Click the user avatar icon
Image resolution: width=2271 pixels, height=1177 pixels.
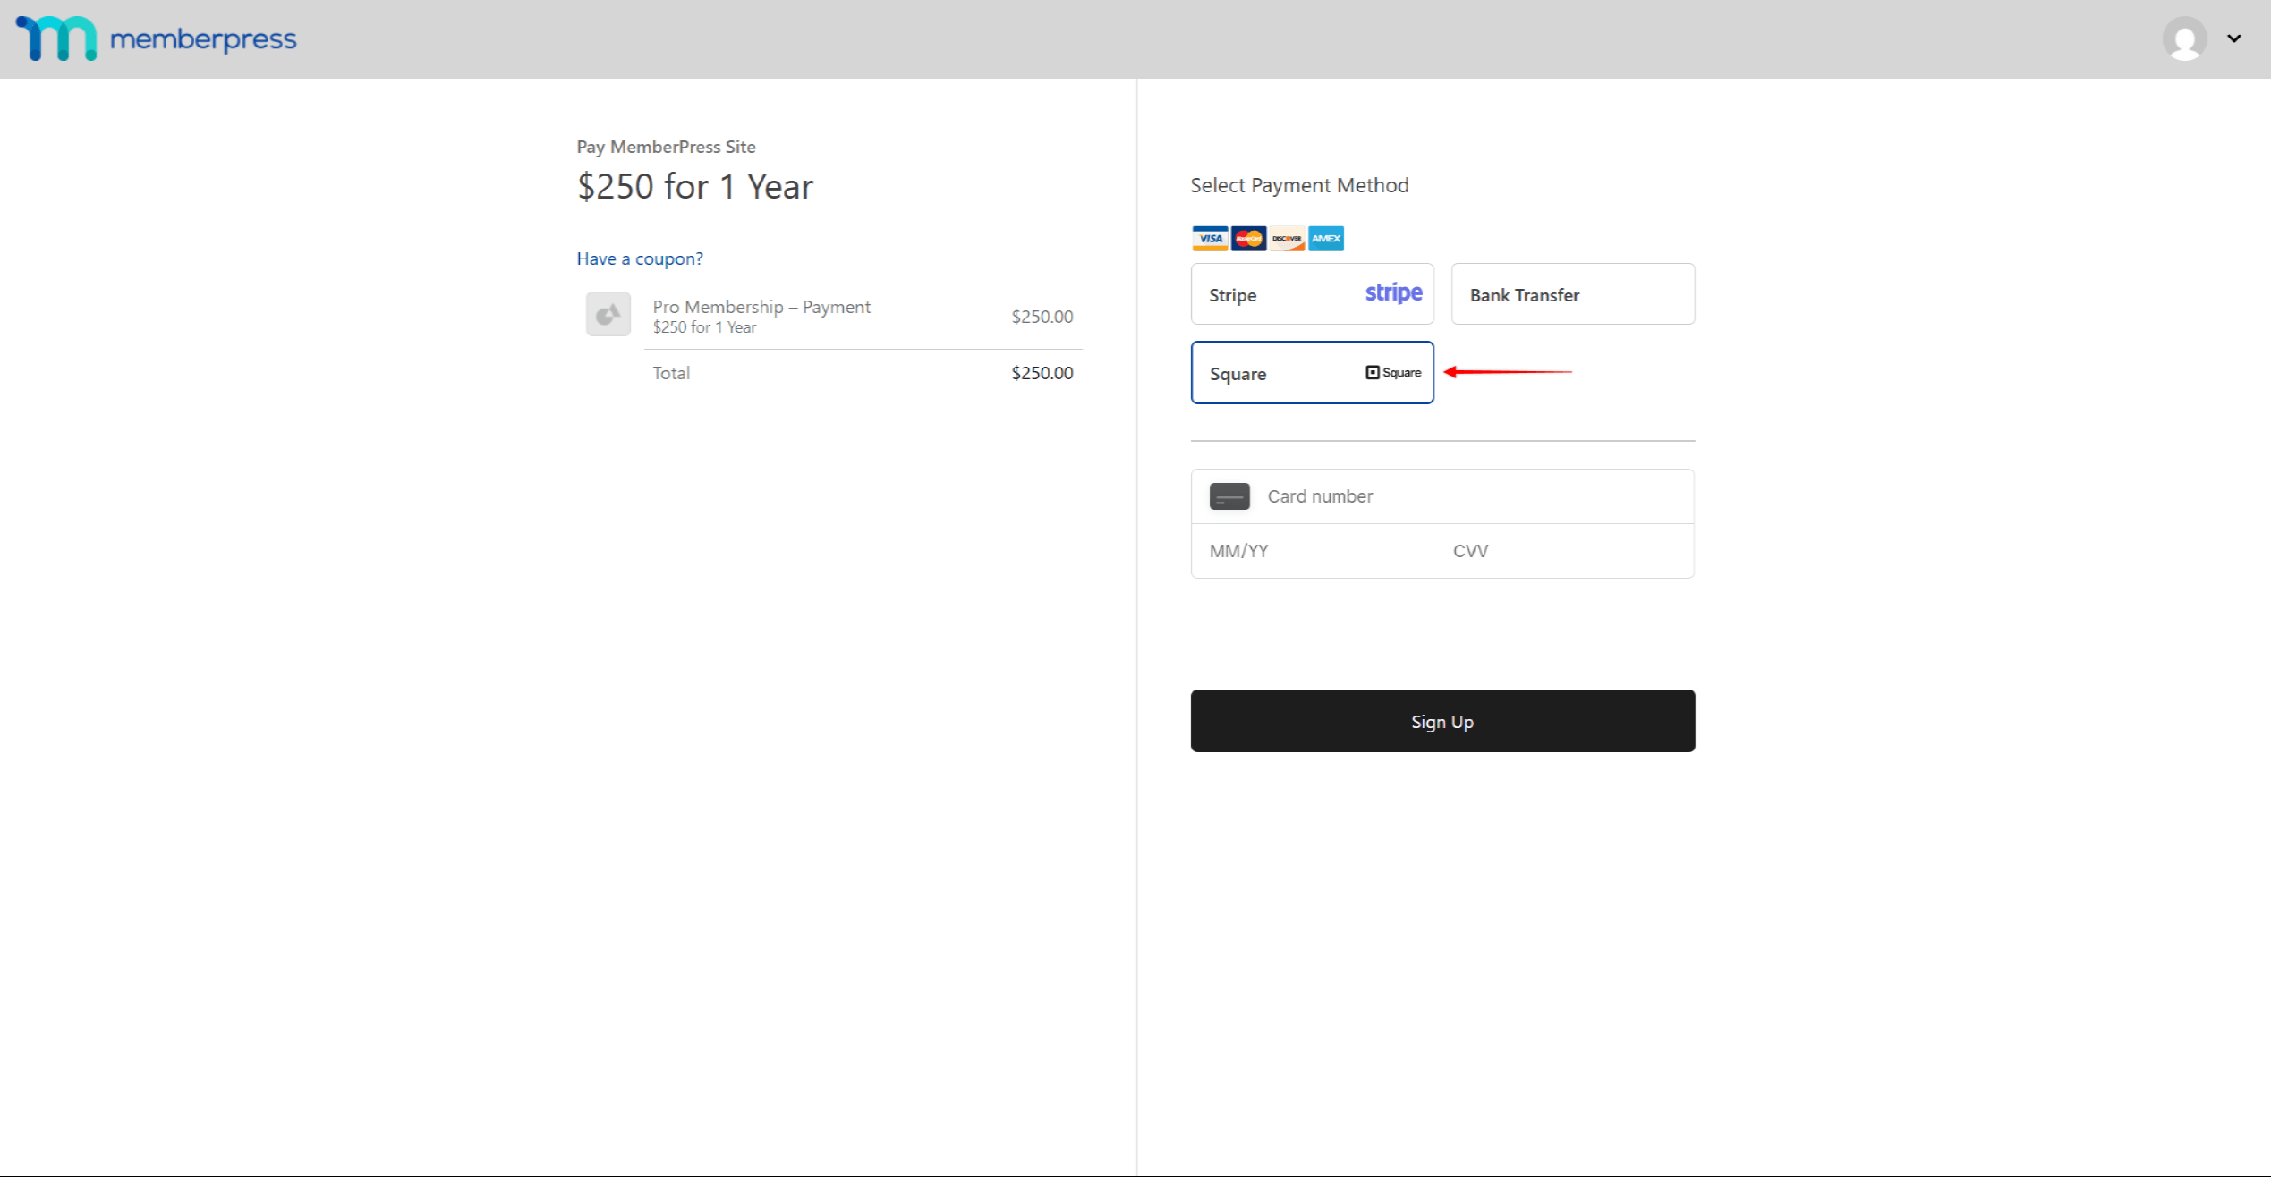click(x=2184, y=38)
